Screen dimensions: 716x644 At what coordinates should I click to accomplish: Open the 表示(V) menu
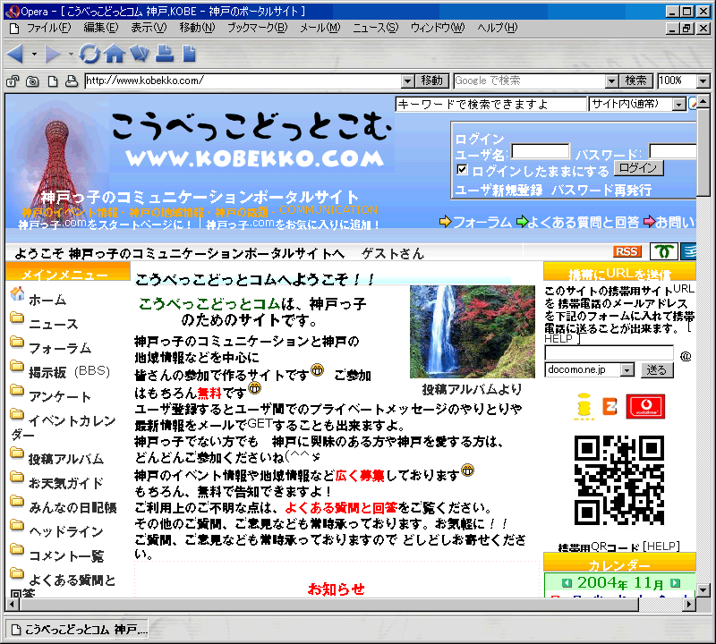[149, 28]
